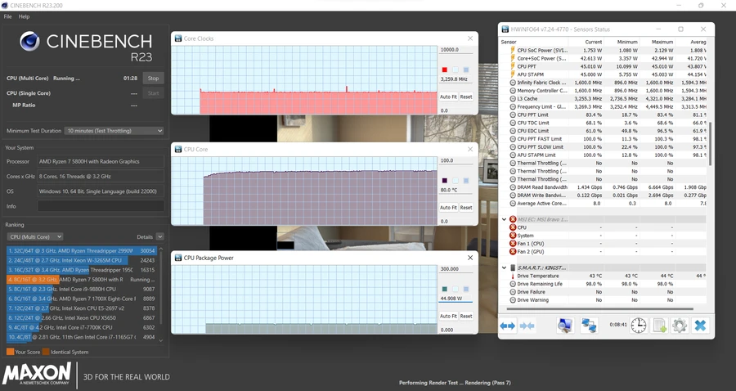736x391 pixels.
Task: Click the expand-layout blue arrows icon in HWiNFO
Action: (x=507, y=326)
